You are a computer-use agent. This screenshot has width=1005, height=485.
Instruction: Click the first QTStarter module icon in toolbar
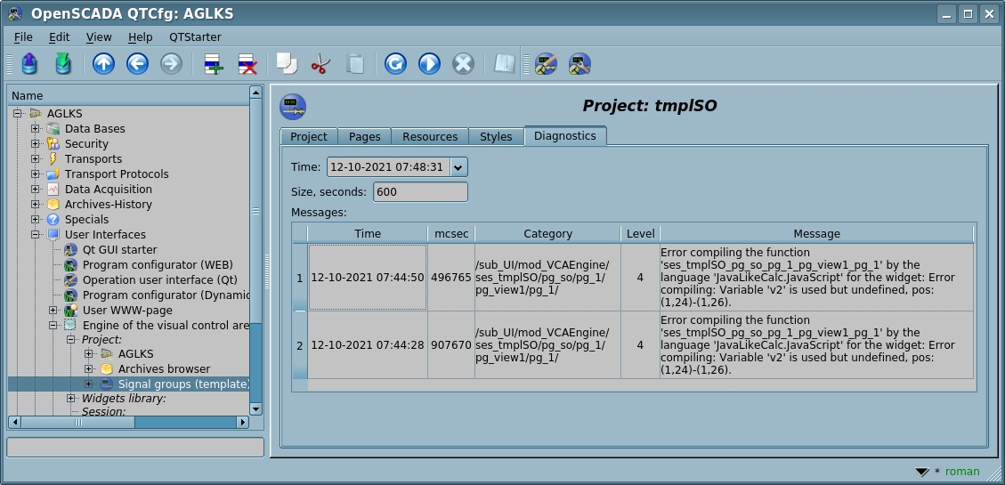(546, 64)
